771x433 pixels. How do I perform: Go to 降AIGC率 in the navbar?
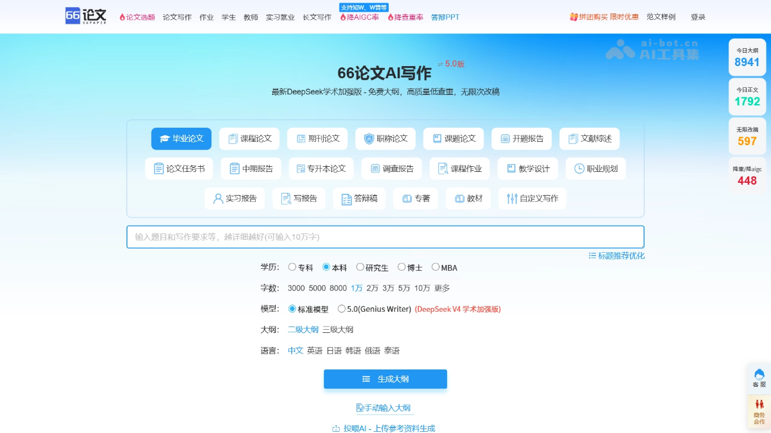[x=359, y=17]
